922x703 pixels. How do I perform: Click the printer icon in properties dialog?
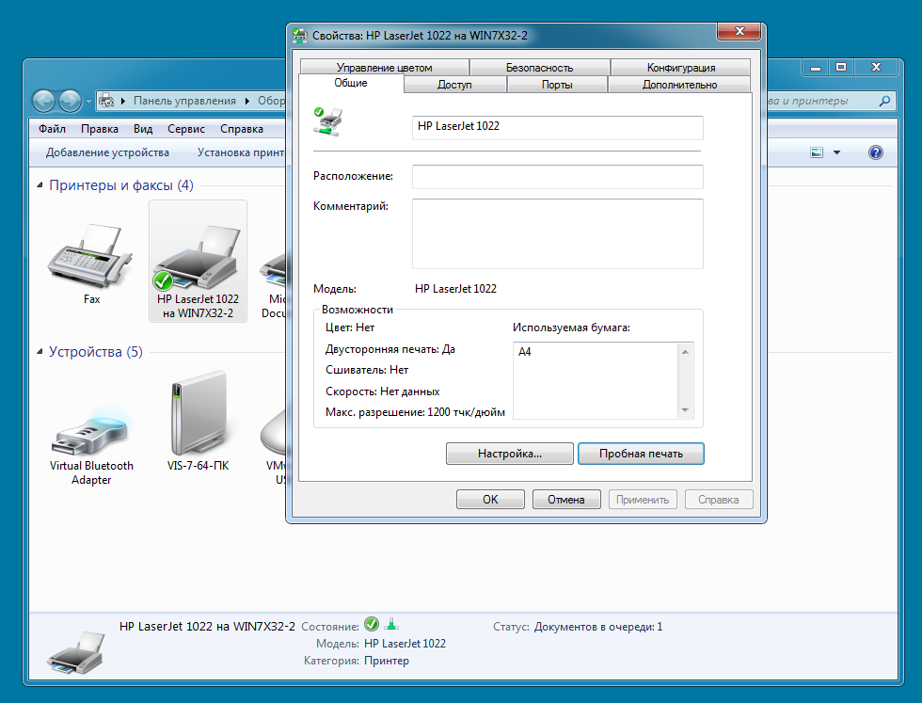coord(327,121)
